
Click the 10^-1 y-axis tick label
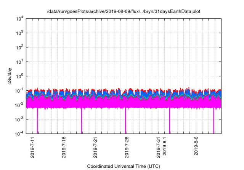coord(19,90)
